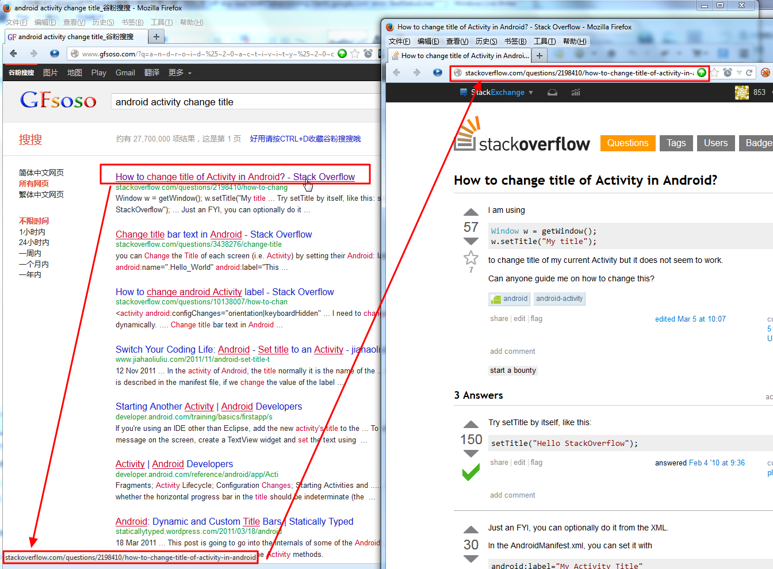Click the green accepted-answer checkmark
773x569 pixels.
[471, 472]
